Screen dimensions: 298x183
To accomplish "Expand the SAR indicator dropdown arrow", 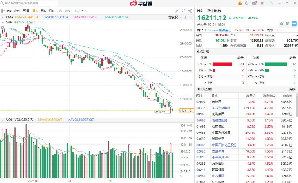I will coord(2,22).
